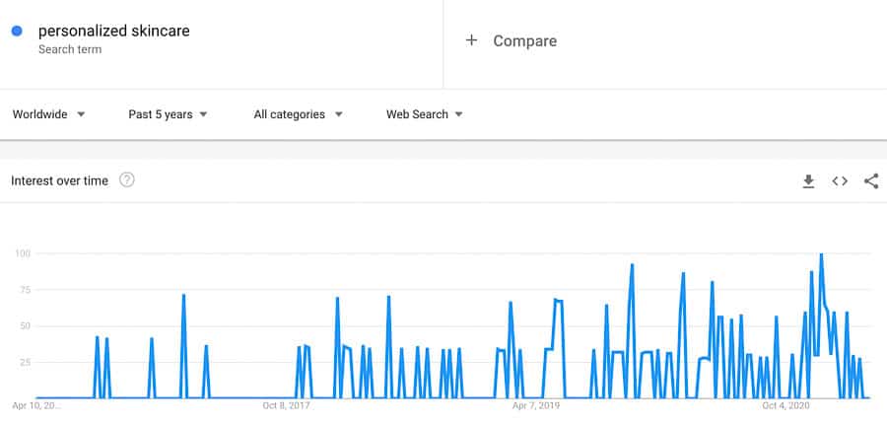Click the Interest over time heading
887x424 pixels.
coord(59,181)
